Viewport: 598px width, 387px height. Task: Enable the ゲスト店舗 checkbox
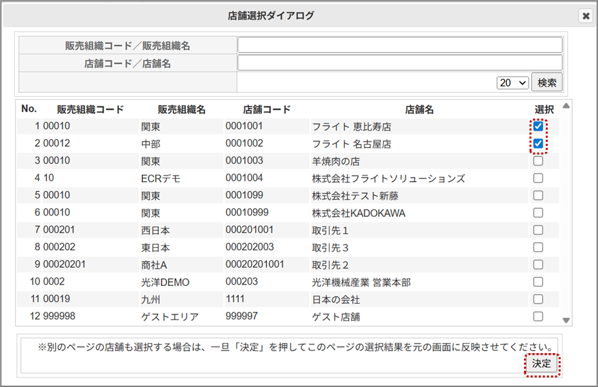coord(538,316)
